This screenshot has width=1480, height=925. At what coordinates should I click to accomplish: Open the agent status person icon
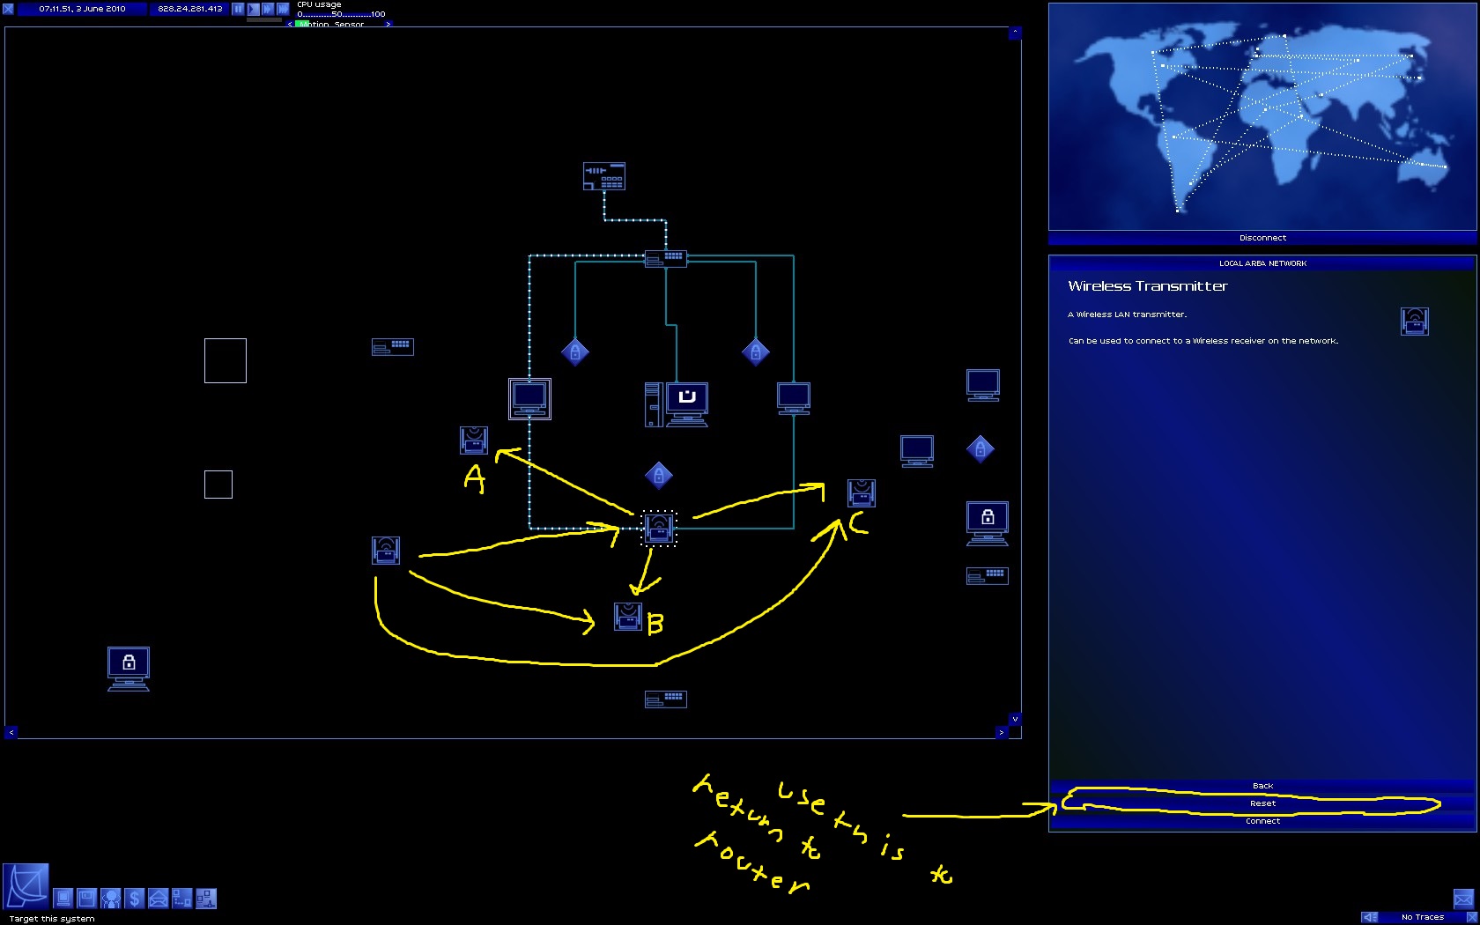click(x=111, y=898)
